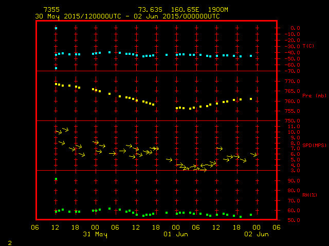Click the number 2 in bottom-left corner

(9, 241)
